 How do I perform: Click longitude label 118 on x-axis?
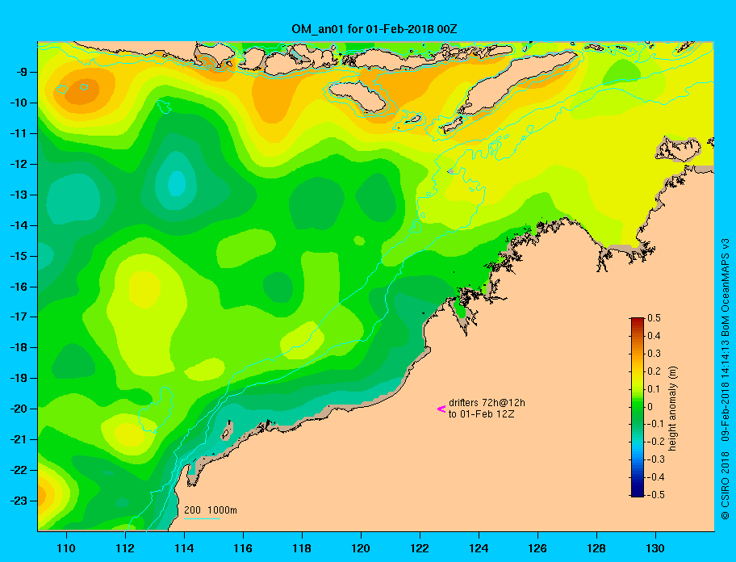(x=302, y=548)
